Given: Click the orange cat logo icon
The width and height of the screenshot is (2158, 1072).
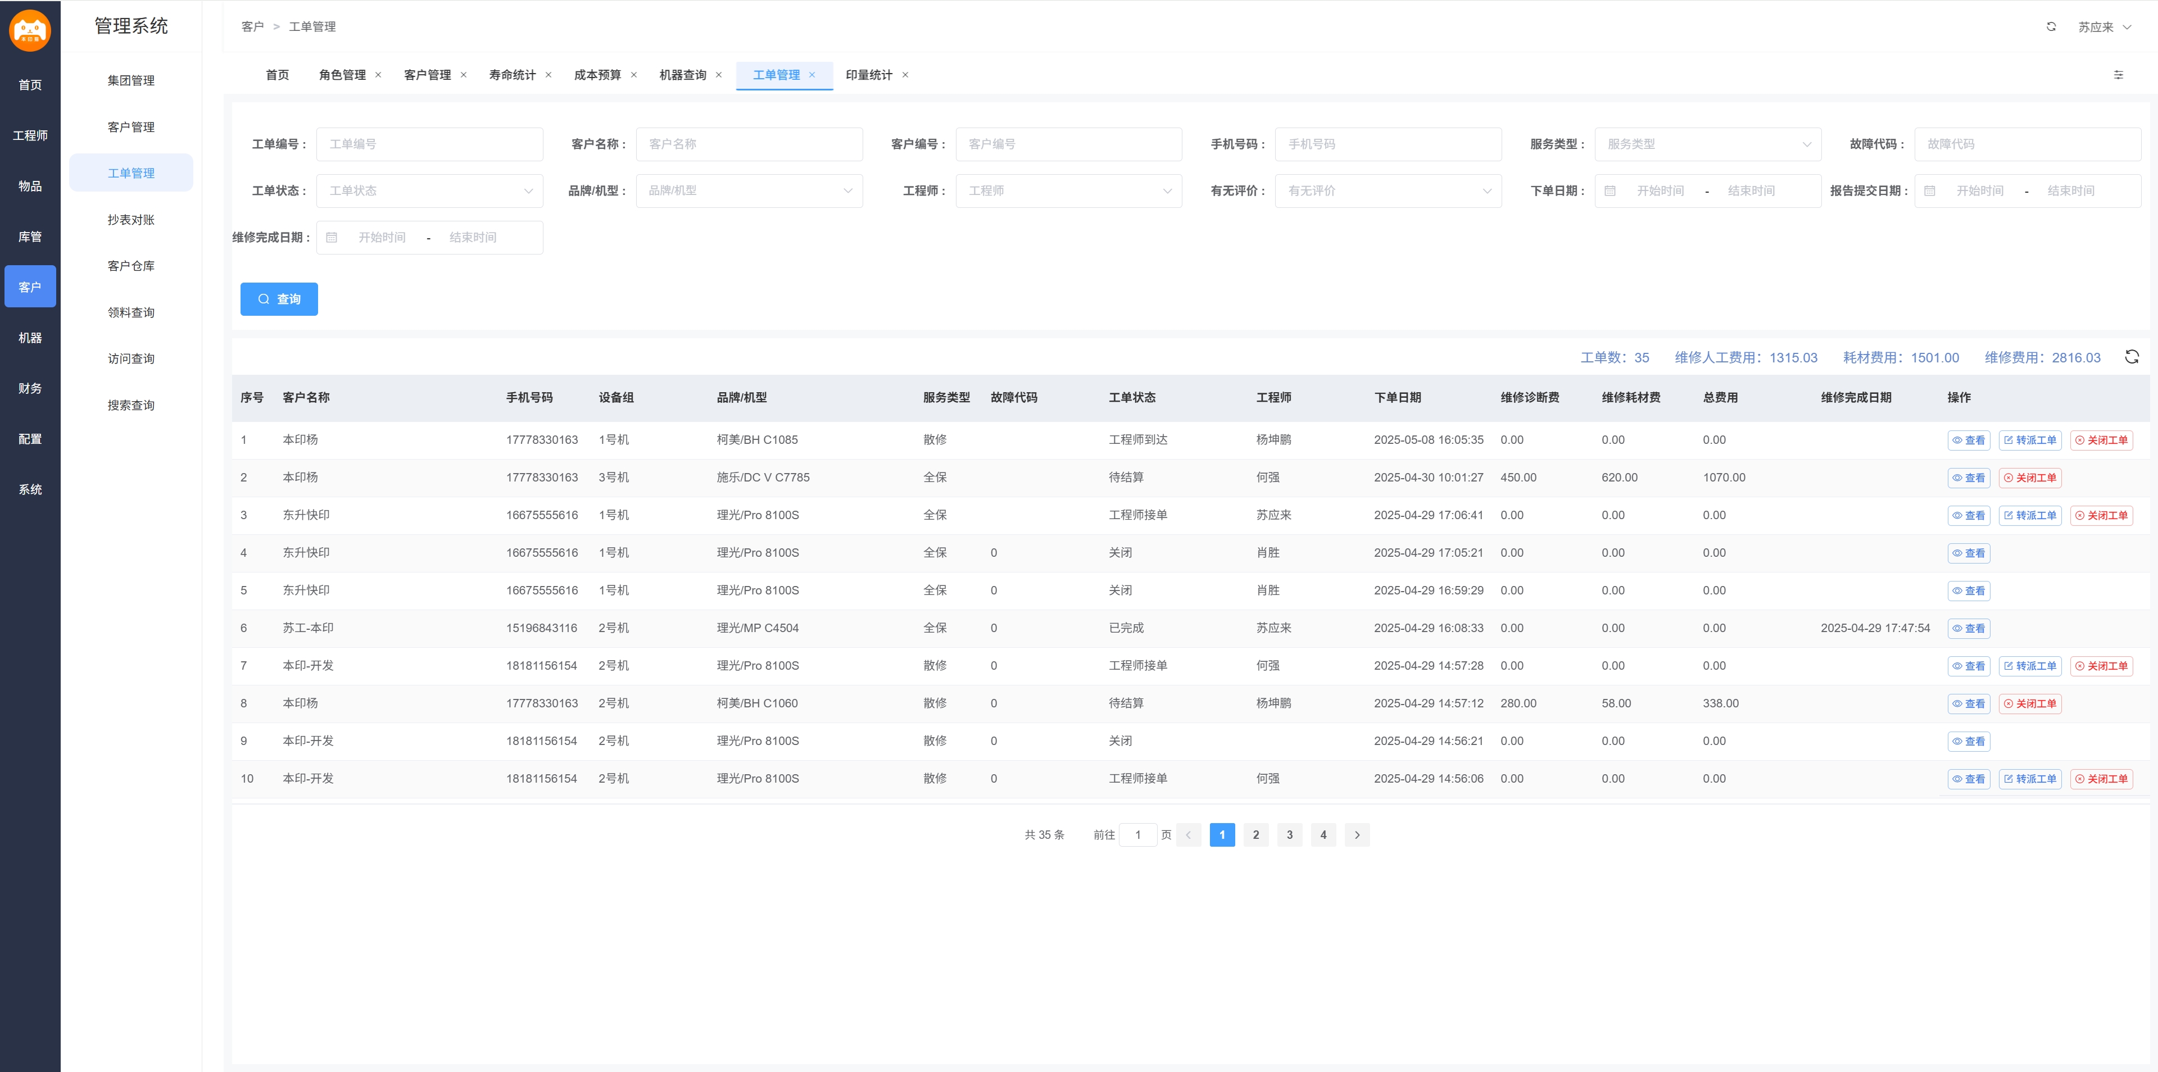Looking at the screenshot, I should pos(30,31).
